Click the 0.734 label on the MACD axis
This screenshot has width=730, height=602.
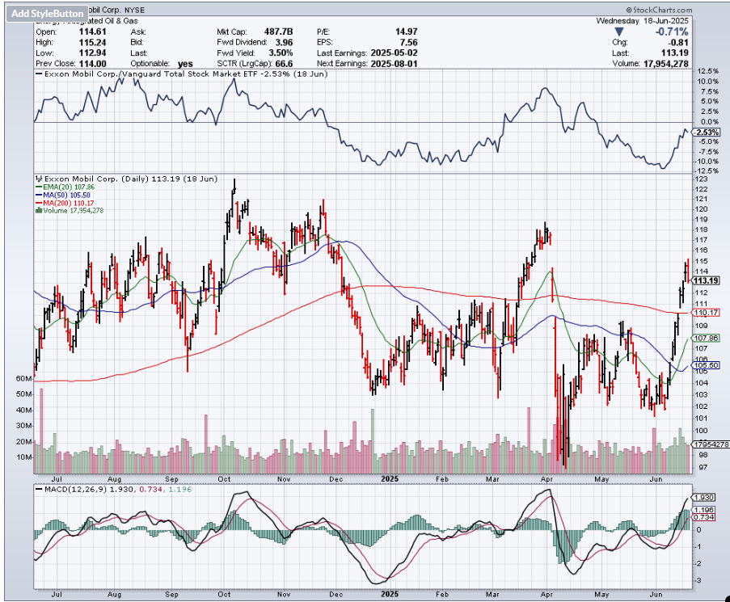(x=703, y=517)
